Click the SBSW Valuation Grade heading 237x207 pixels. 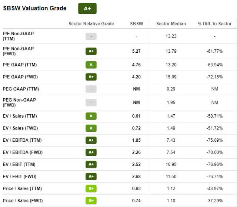[x=35, y=8]
